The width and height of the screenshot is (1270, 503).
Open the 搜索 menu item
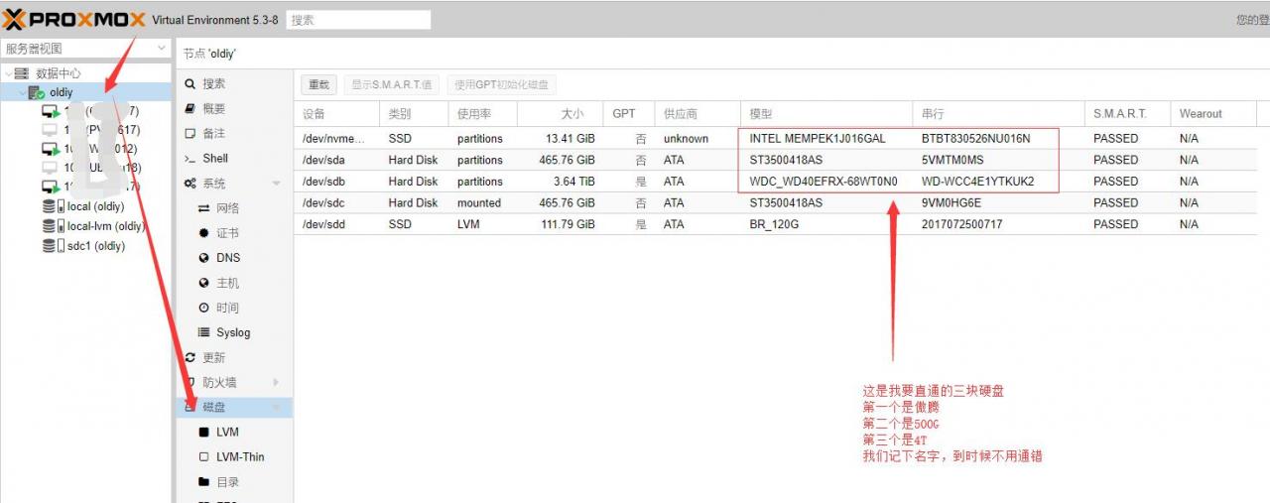[214, 84]
